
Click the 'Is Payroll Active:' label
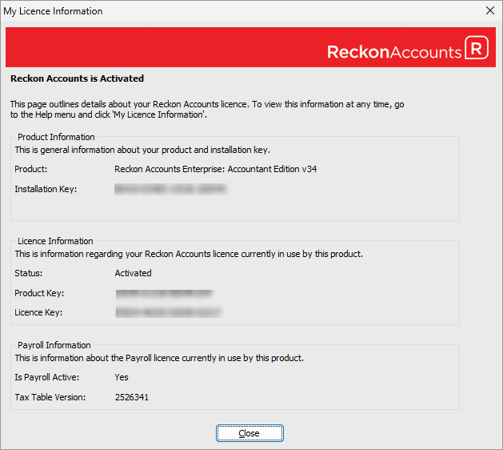point(47,377)
